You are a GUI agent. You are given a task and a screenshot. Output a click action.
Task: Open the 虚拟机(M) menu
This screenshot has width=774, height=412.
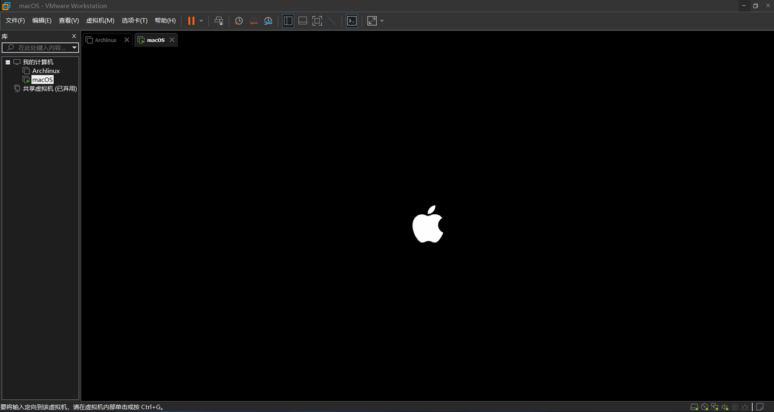pos(100,21)
